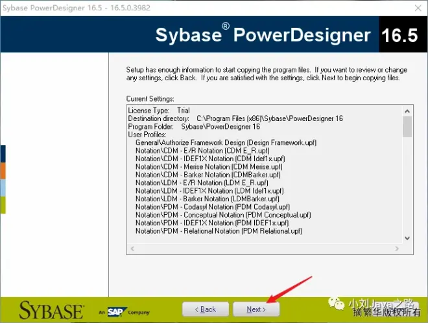Select the 'PDM - Relational Notation' line
This screenshot has width=428, height=323.
click(x=219, y=231)
